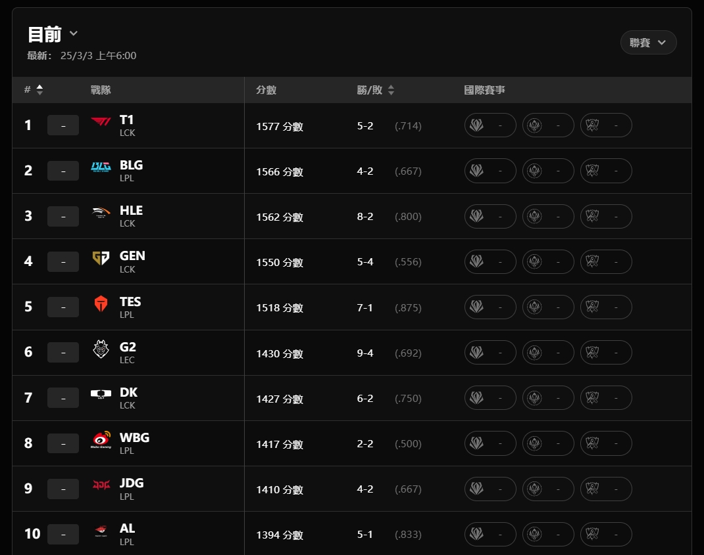The image size is (704, 555).
Task: Click the Worlds trophy icon in T1's row
Action: point(593,125)
